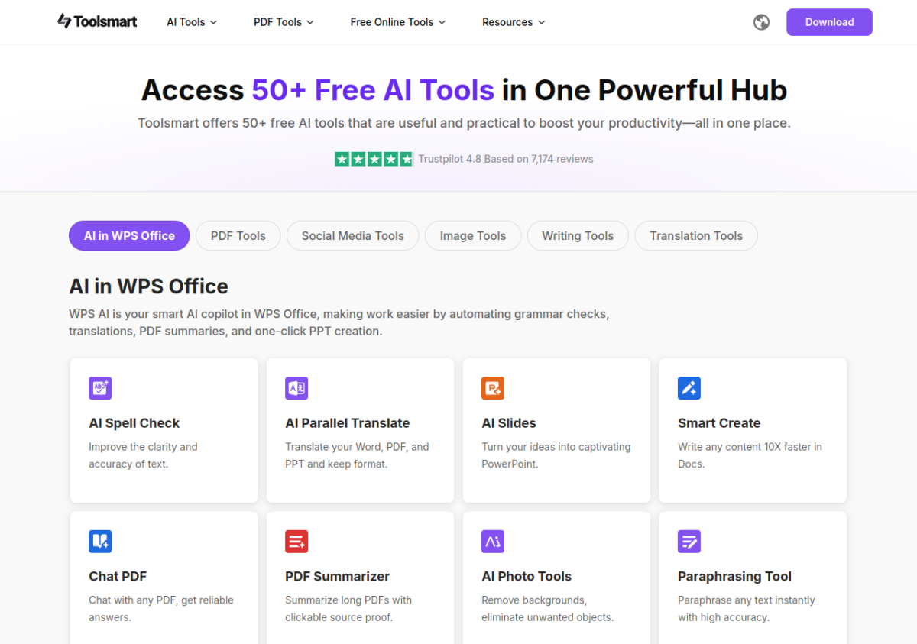The height and width of the screenshot is (644, 917).
Task: Open the AI Parallel Translate title link
Action: (348, 423)
